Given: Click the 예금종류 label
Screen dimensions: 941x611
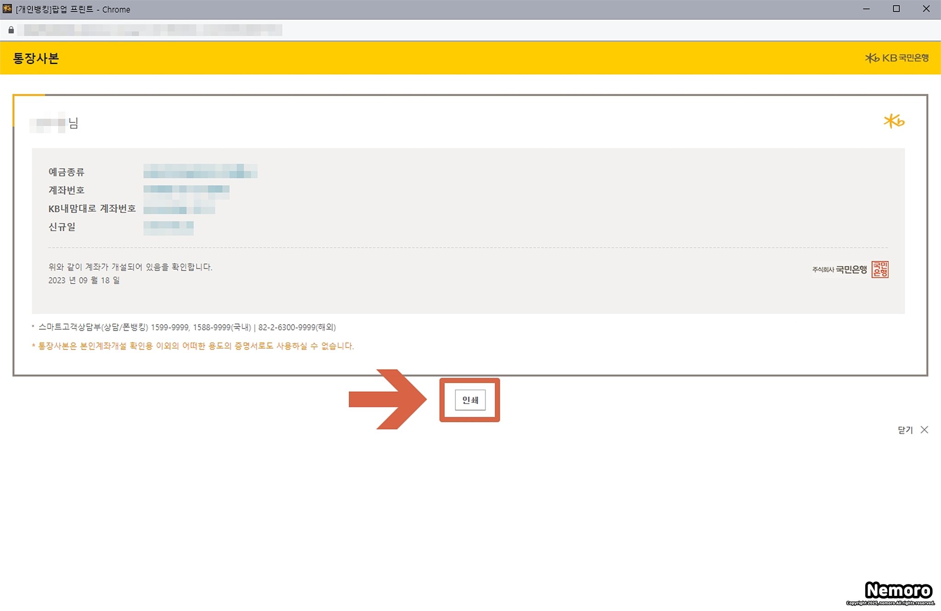Looking at the screenshot, I should pyautogui.click(x=67, y=172).
